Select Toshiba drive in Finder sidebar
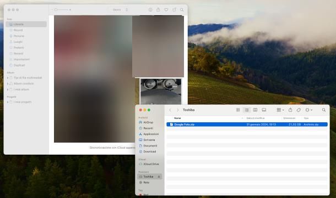Viewport: 336px width, 198px height. 150,177
